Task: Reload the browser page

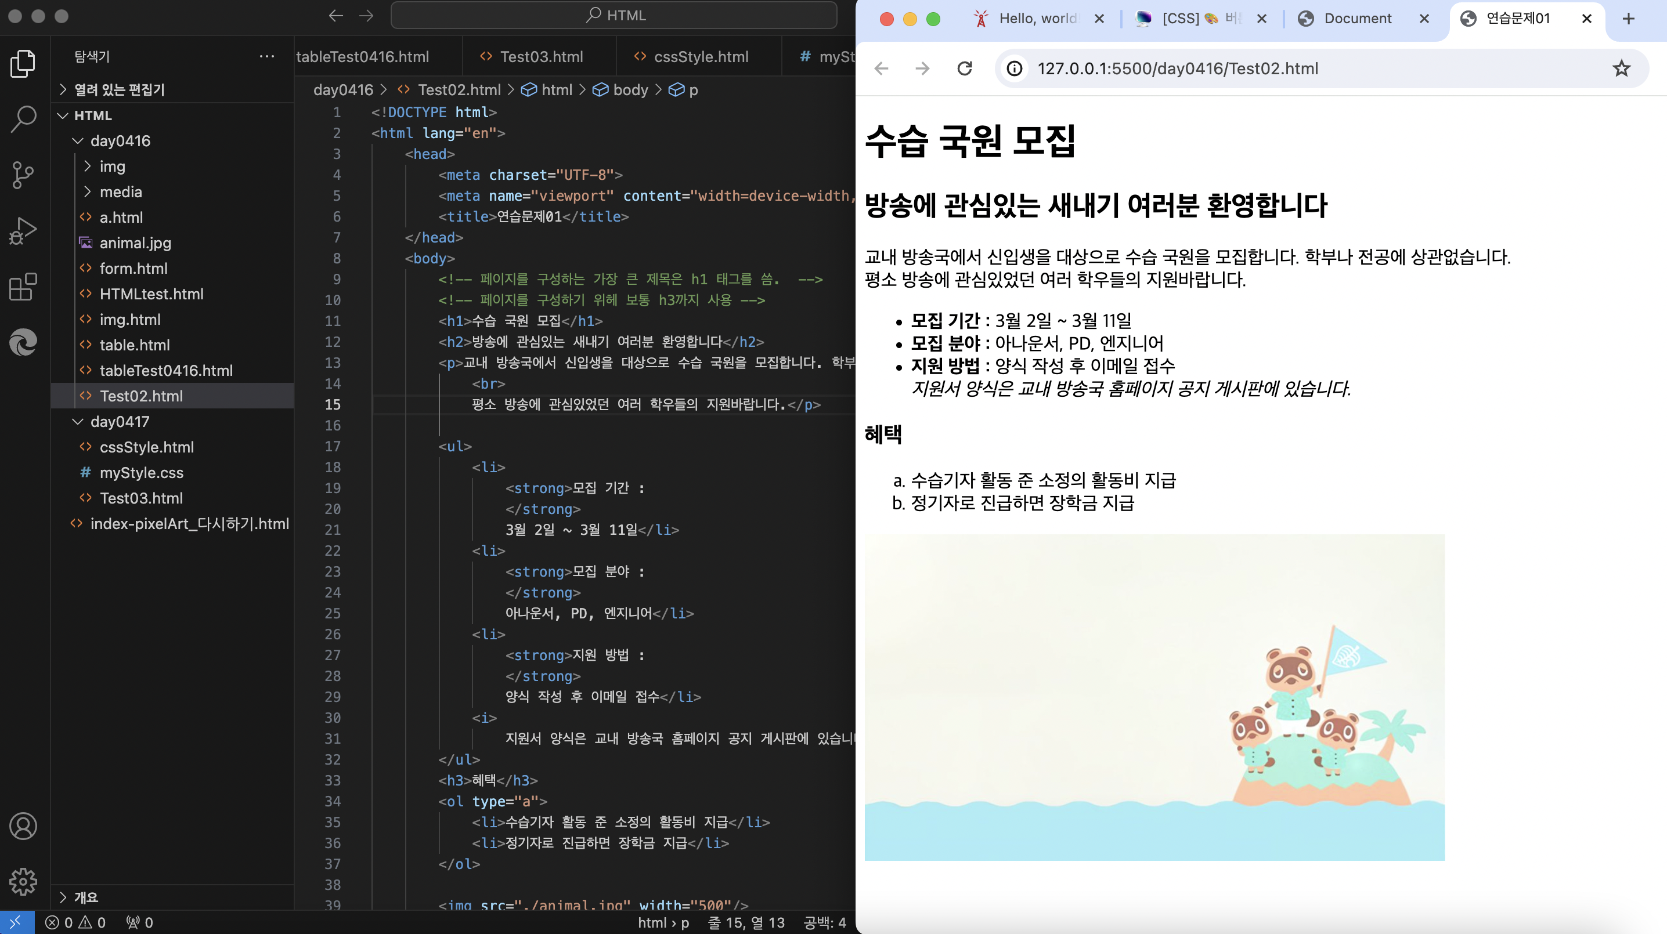Action: point(964,68)
